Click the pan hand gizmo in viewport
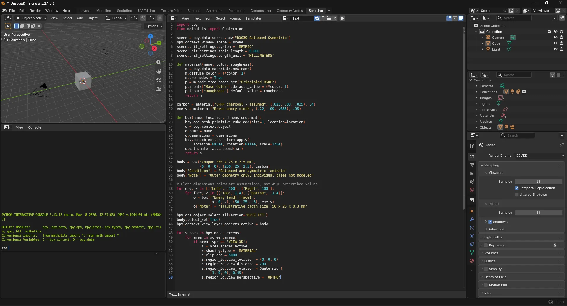 coord(159,71)
